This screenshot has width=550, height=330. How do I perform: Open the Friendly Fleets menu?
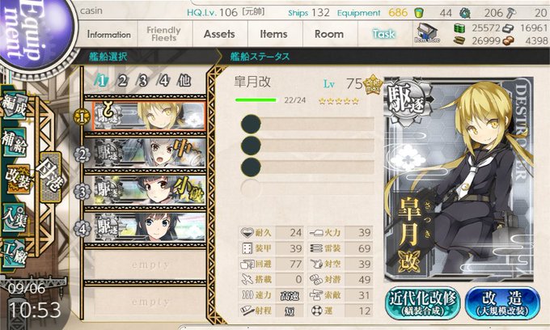164,34
